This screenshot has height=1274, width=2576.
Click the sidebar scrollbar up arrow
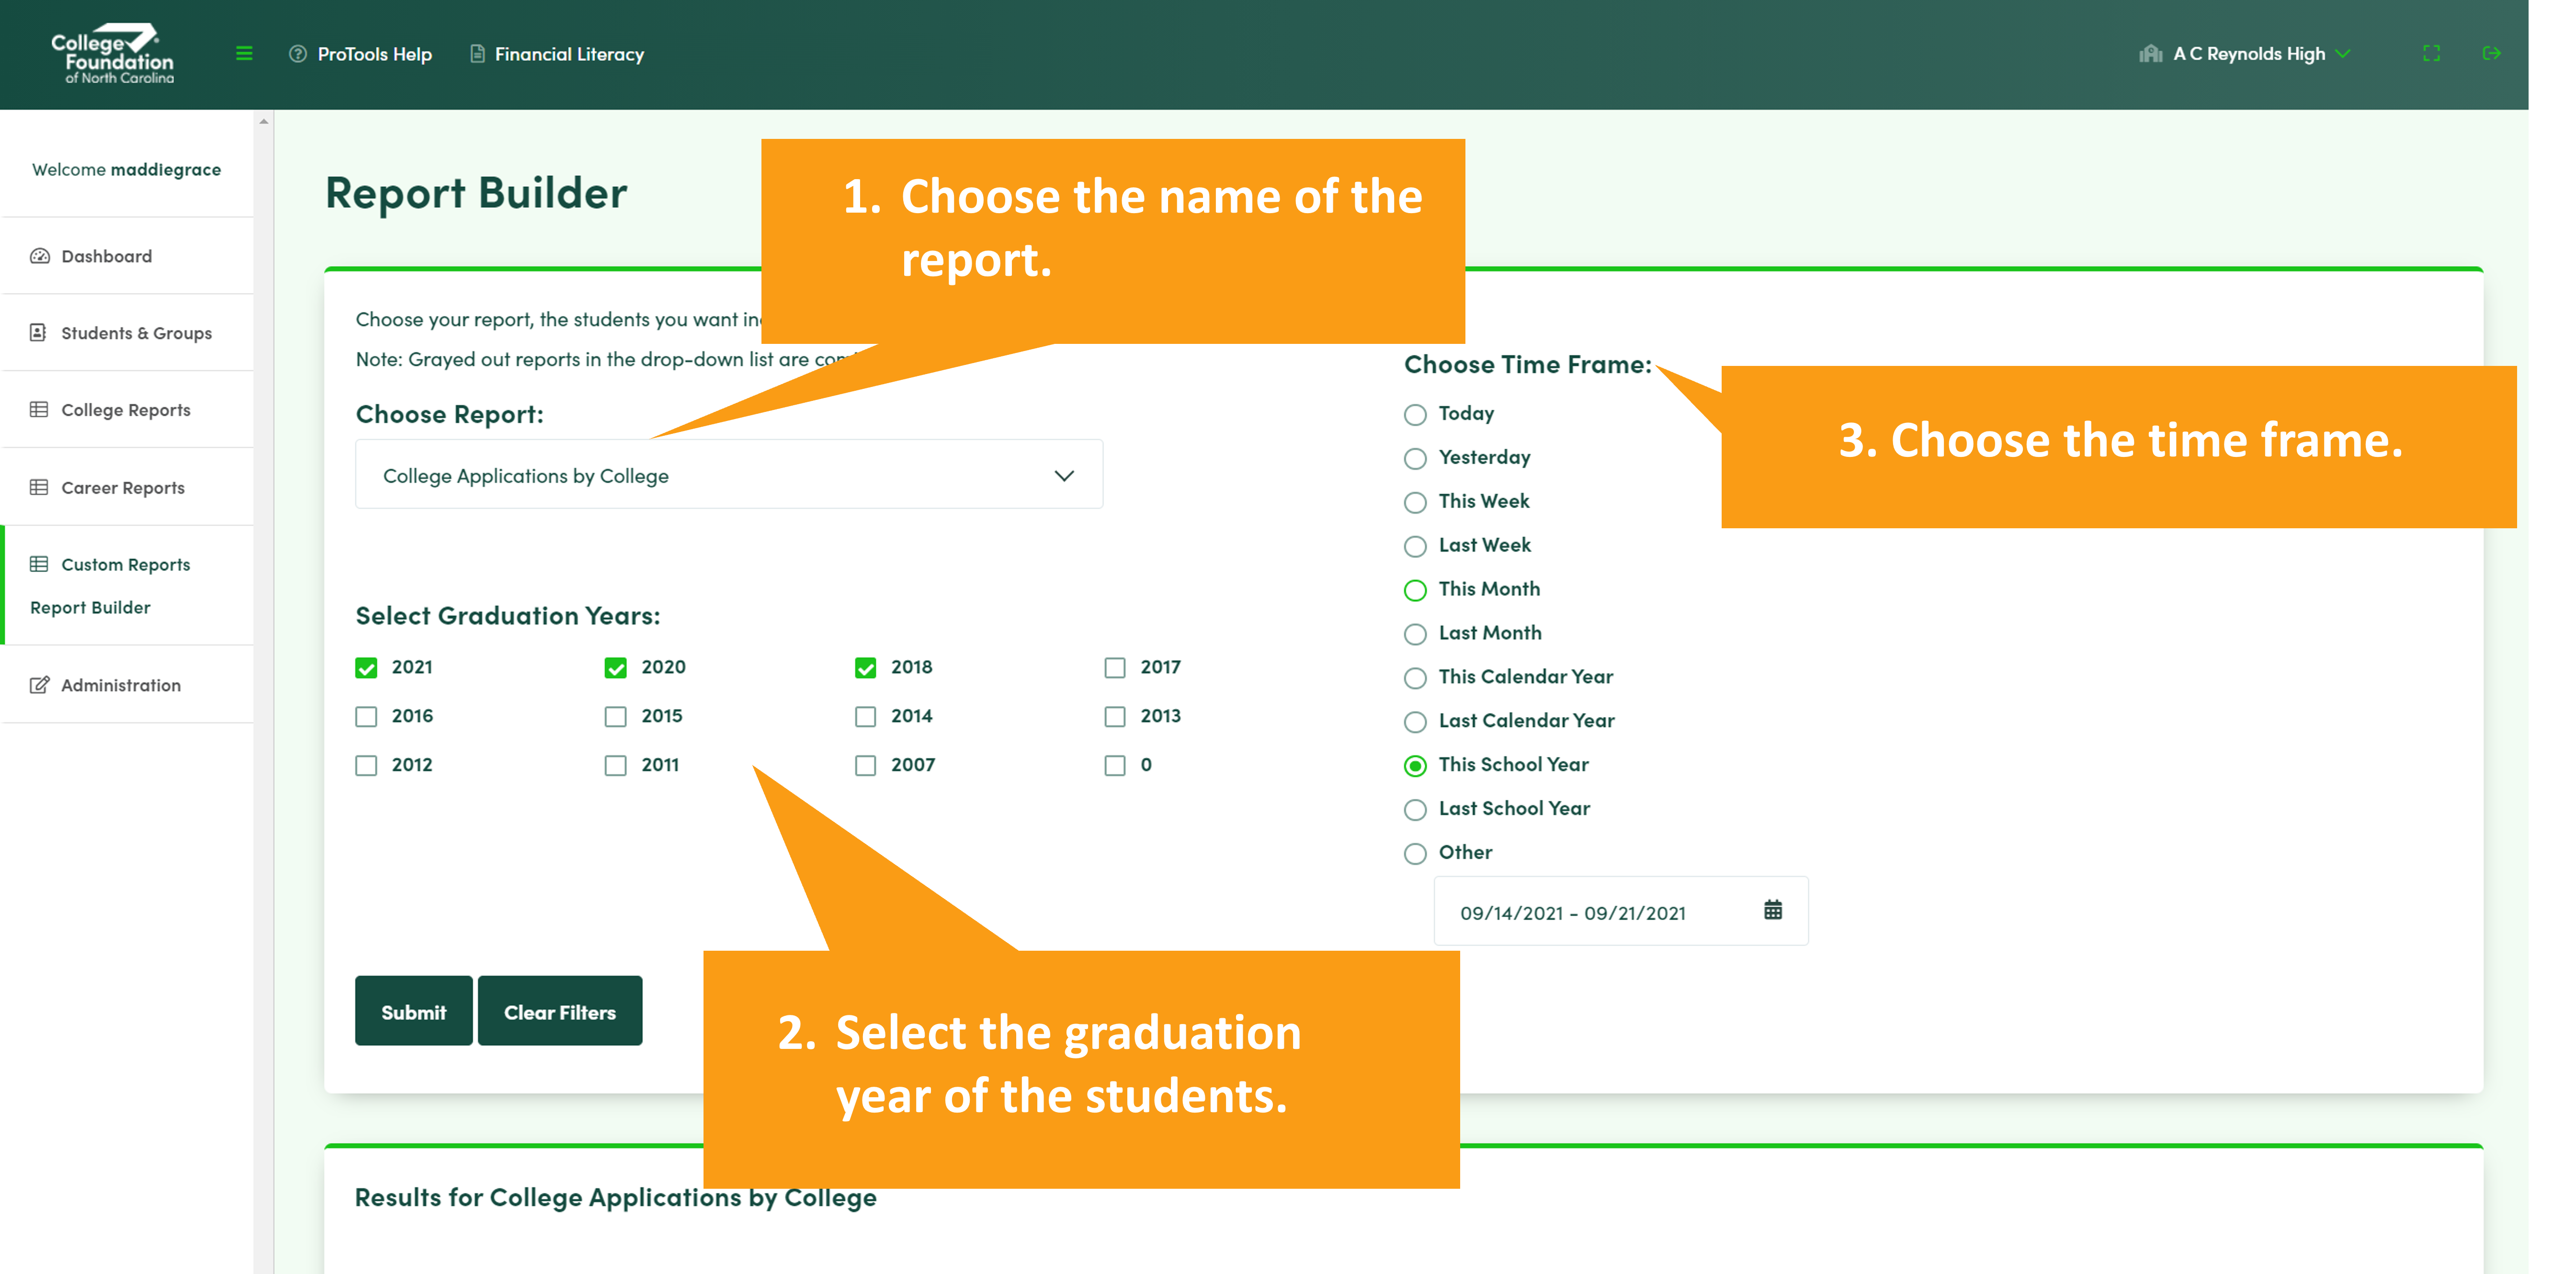pos(264,121)
